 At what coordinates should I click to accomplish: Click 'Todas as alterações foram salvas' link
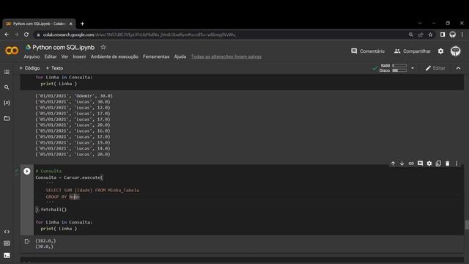(x=226, y=56)
